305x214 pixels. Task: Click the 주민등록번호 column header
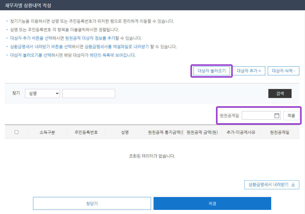tap(86, 132)
